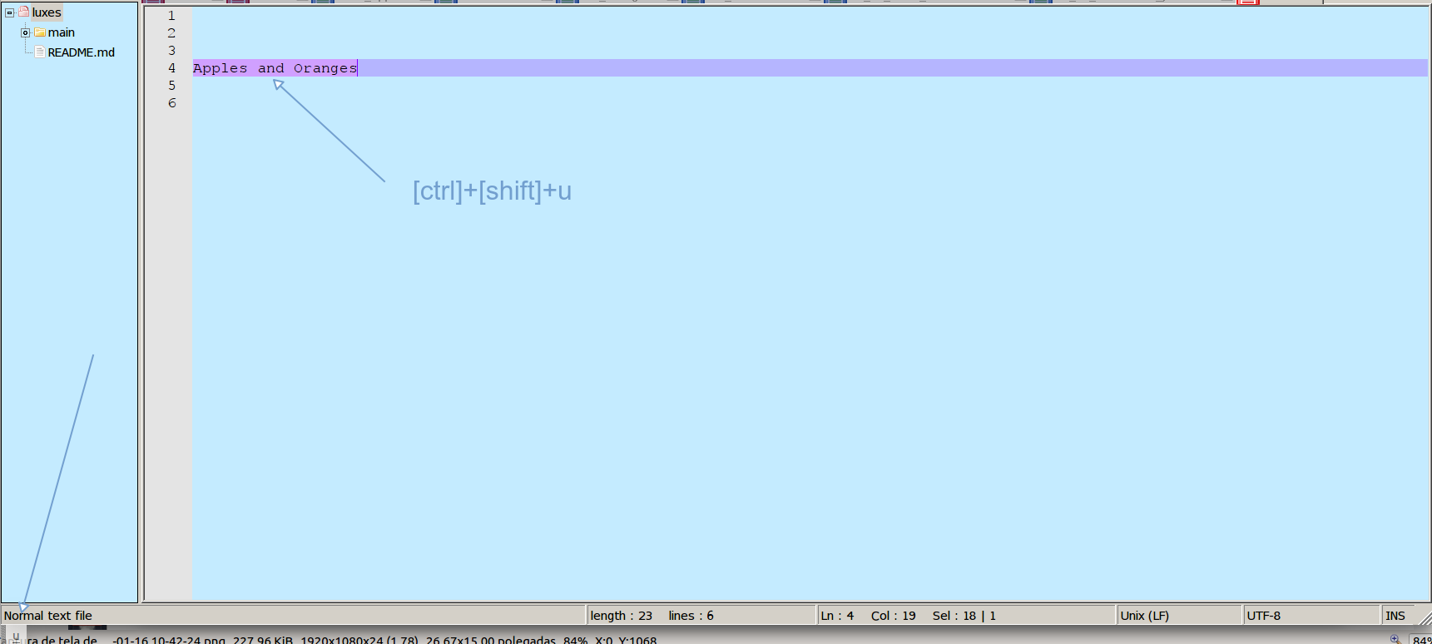Click the length : 23 status entry

(622, 616)
